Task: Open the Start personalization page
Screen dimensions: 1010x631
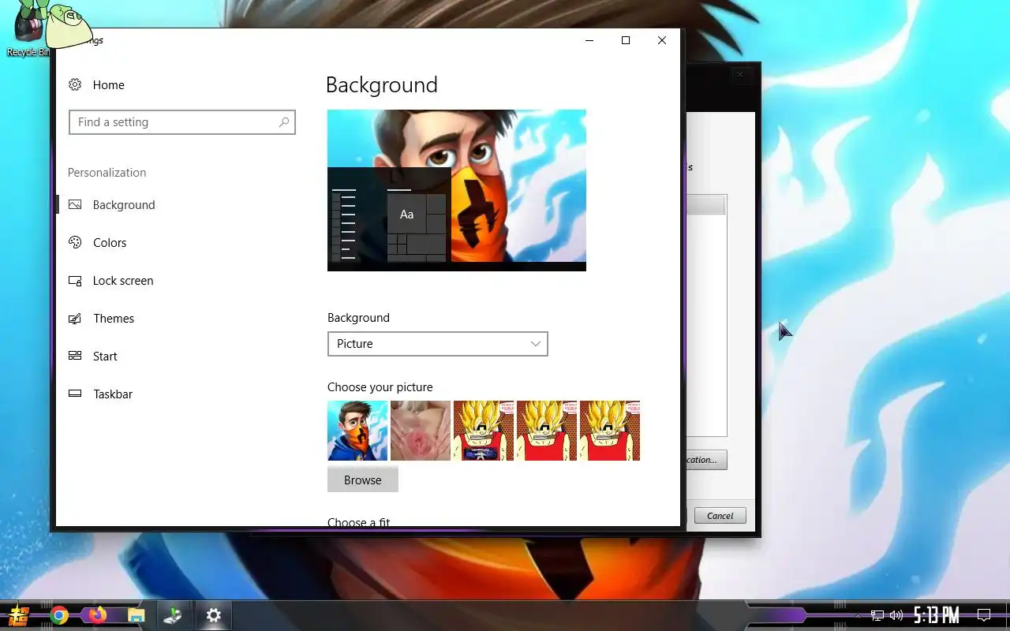Action: click(x=104, y=357)
